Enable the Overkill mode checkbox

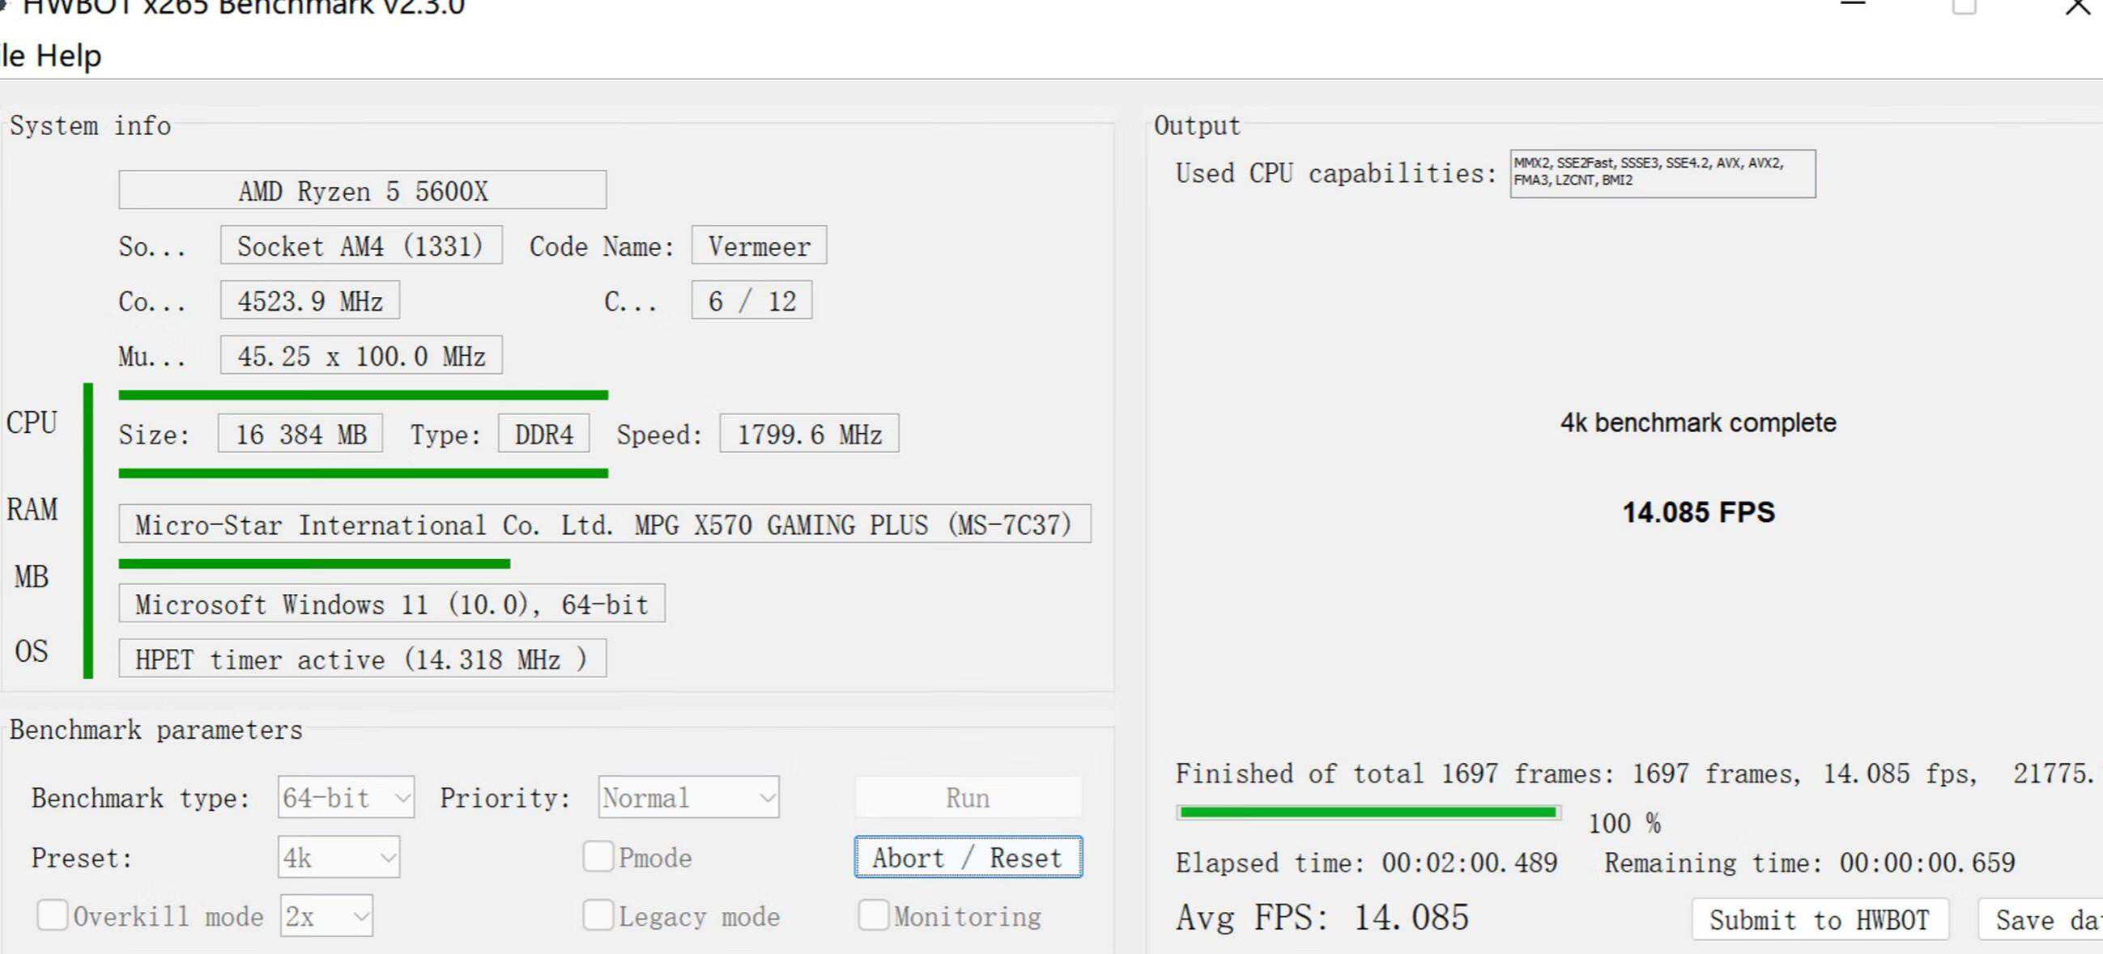[x=53, y=916]
